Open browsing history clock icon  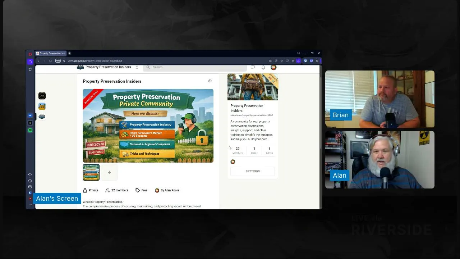click(x=30, y=181)
